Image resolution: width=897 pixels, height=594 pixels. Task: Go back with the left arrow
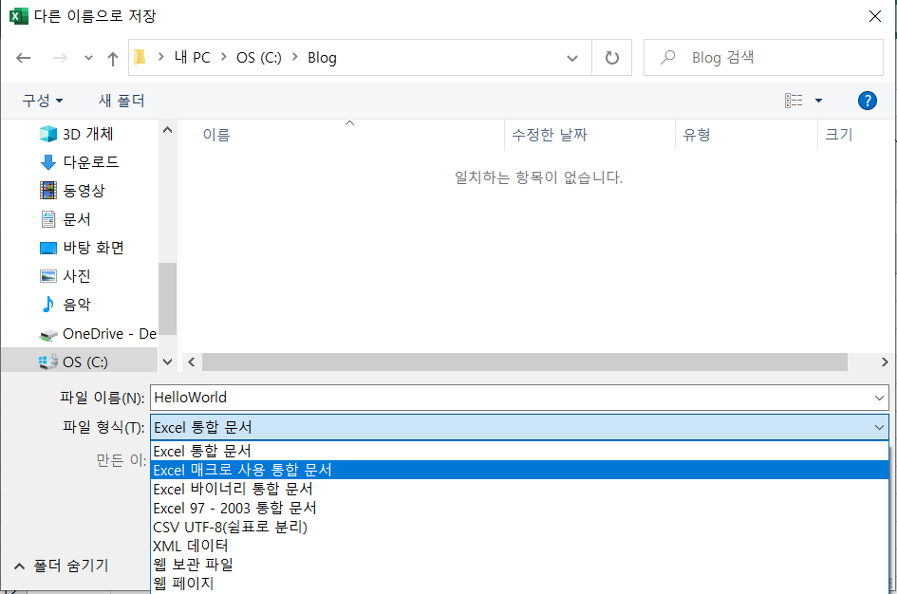(x=24, y=58)
